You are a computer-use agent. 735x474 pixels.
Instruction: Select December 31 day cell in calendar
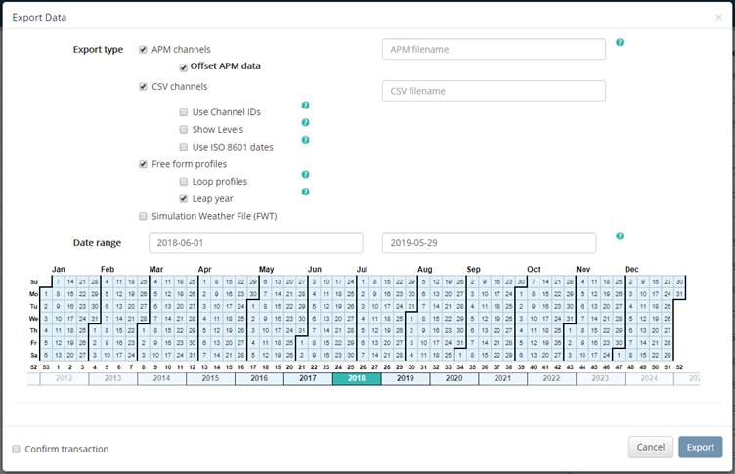679,294
